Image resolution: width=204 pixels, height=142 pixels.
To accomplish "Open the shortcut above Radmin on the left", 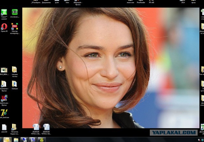I will pyautogui.click(x=4, y=84).
